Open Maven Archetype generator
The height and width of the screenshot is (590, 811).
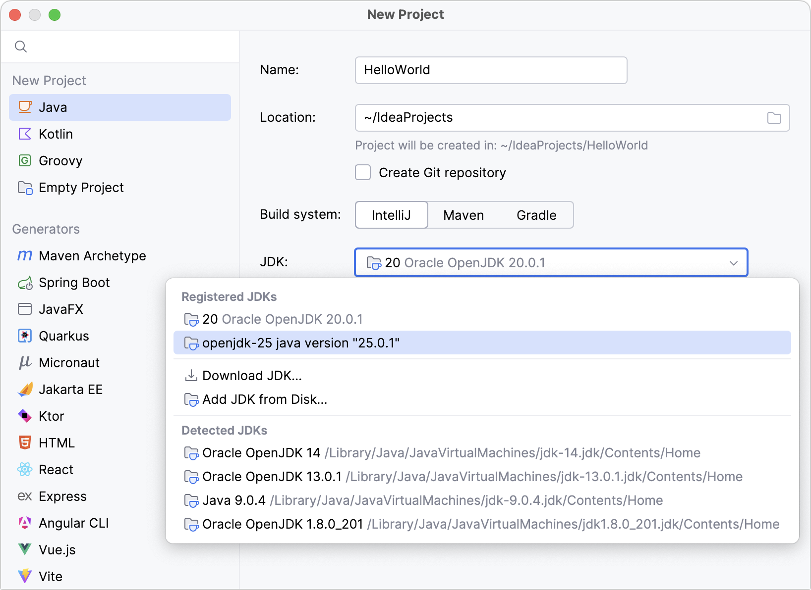(x=92, y=256)
